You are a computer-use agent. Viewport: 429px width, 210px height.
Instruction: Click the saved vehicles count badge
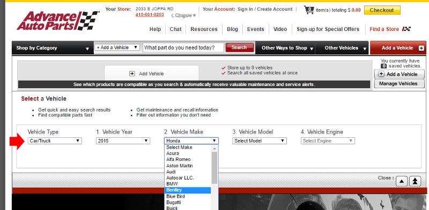coord(383,66)
